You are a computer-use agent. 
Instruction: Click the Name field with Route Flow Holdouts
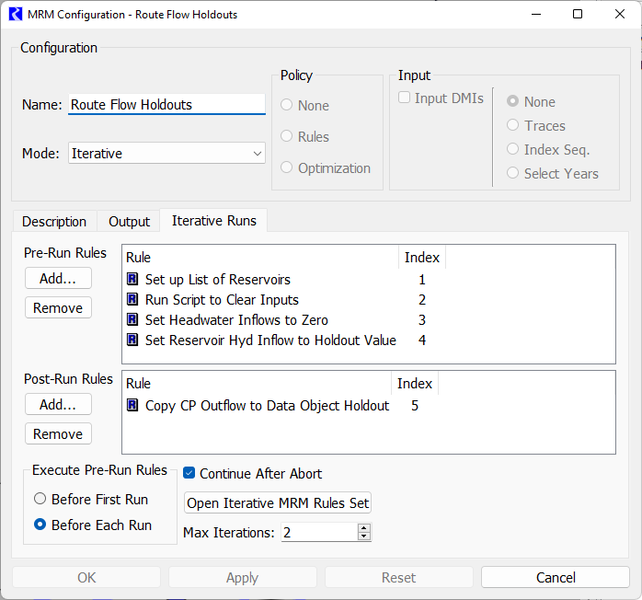(166, 105)
